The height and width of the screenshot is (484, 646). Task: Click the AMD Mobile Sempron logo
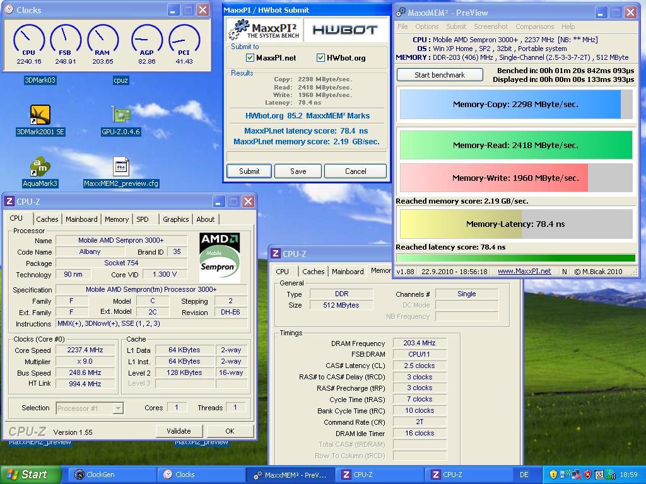click(x=220, y=258)
